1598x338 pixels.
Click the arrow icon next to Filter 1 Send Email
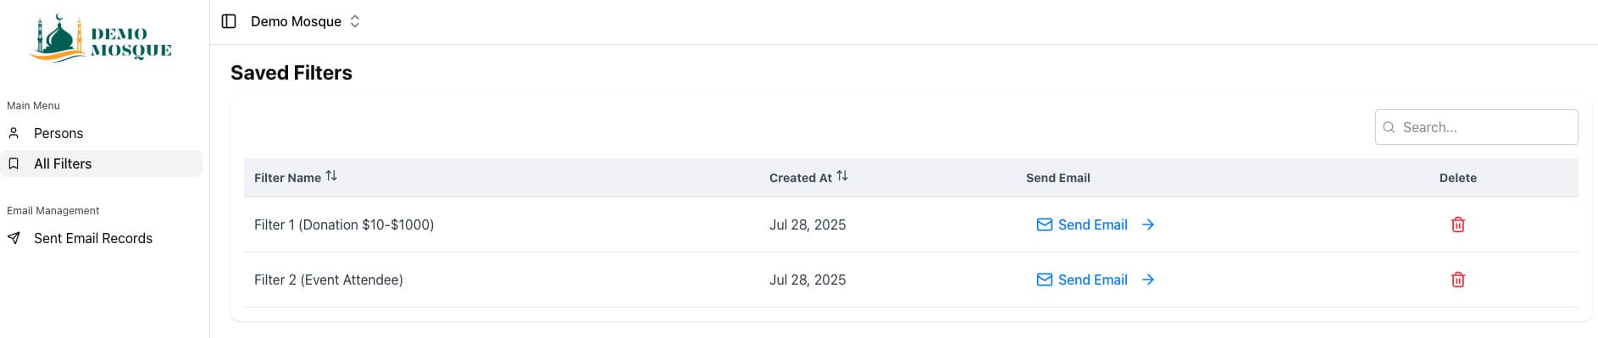pyautogui.click(x=1148, y=224)
